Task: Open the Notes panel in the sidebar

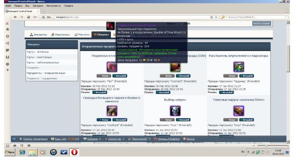Action: [7, 50]
